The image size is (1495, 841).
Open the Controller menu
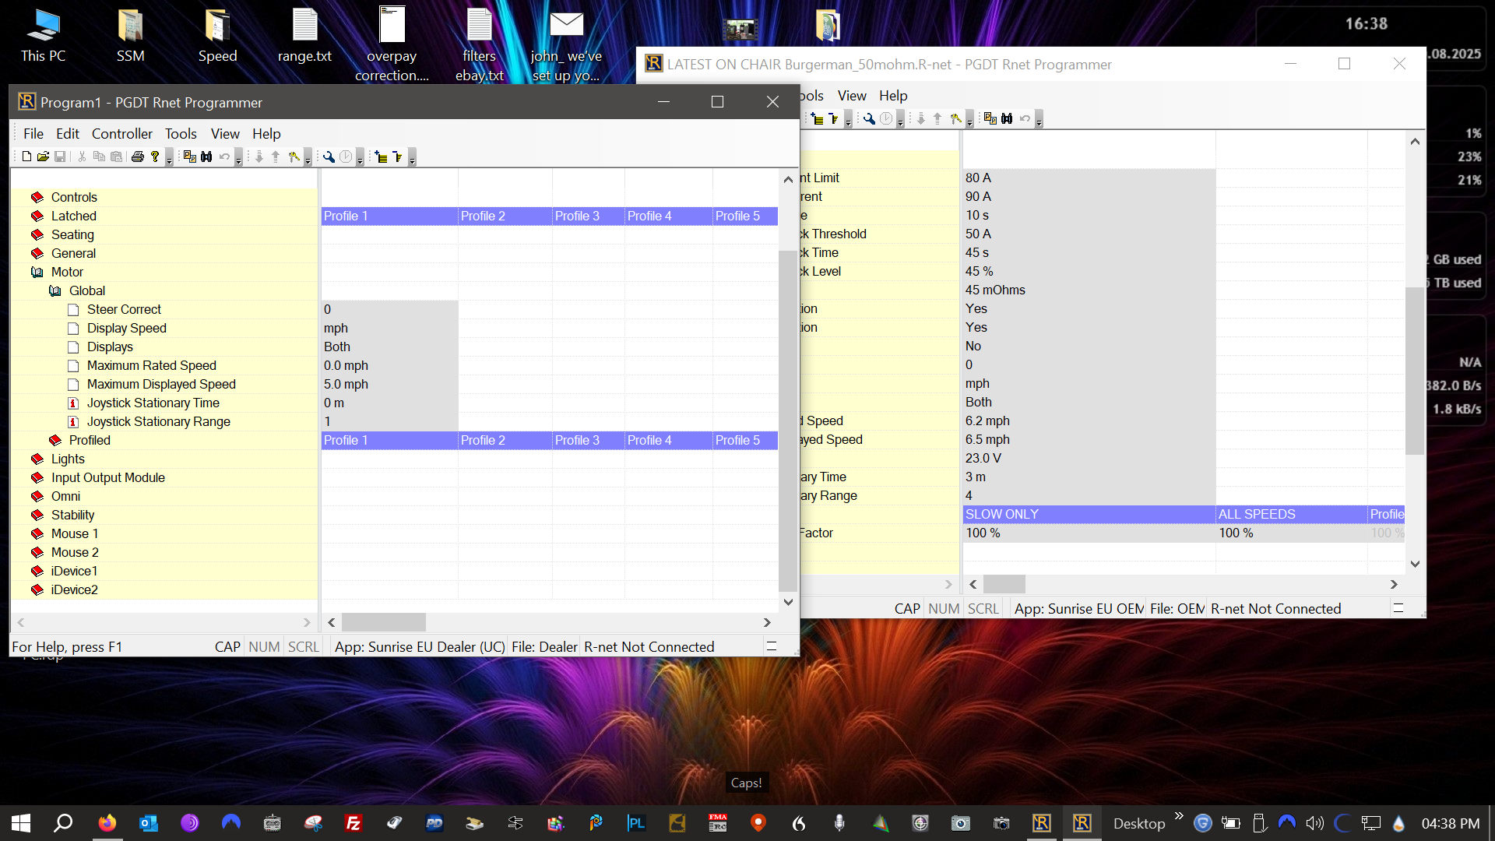(121, 133)
